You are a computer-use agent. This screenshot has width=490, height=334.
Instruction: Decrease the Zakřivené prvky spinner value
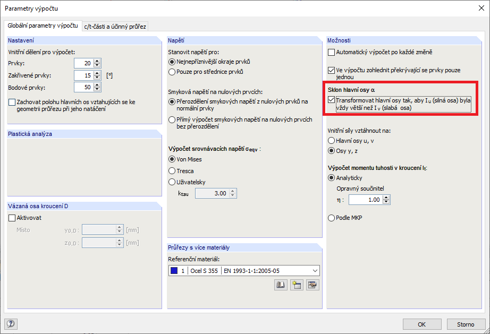(97, 78)
